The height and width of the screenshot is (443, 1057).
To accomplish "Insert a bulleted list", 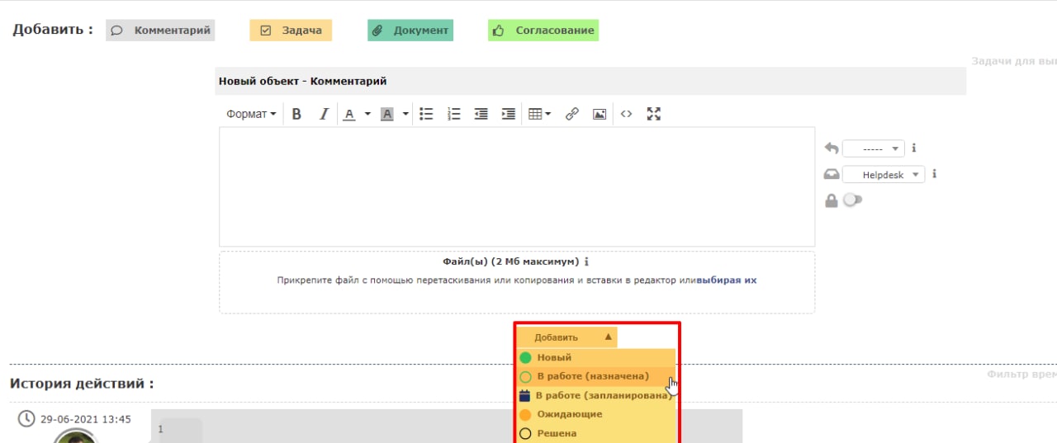I will tap(426, 115).
